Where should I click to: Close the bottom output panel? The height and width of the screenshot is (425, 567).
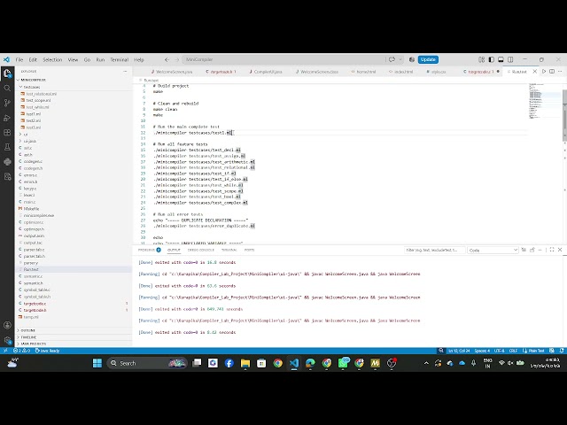(x=560, y=250)
